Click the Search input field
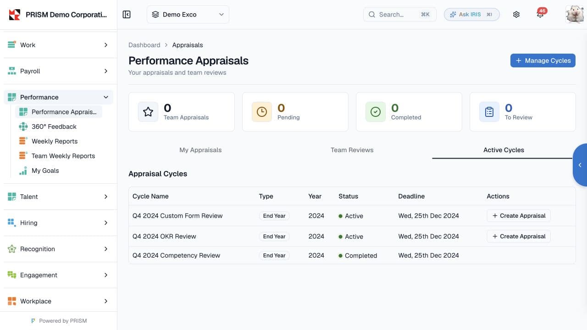Image resolution: width=587 pixels, height=330 pixels. click(400, 15)
